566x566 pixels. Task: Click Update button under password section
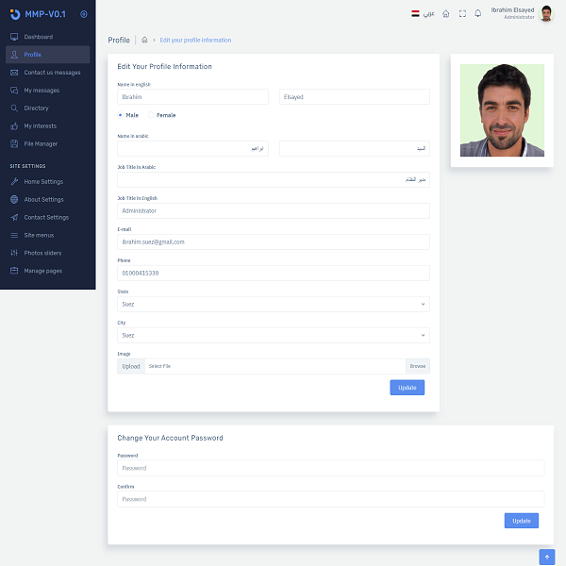[x=521, y=521]
